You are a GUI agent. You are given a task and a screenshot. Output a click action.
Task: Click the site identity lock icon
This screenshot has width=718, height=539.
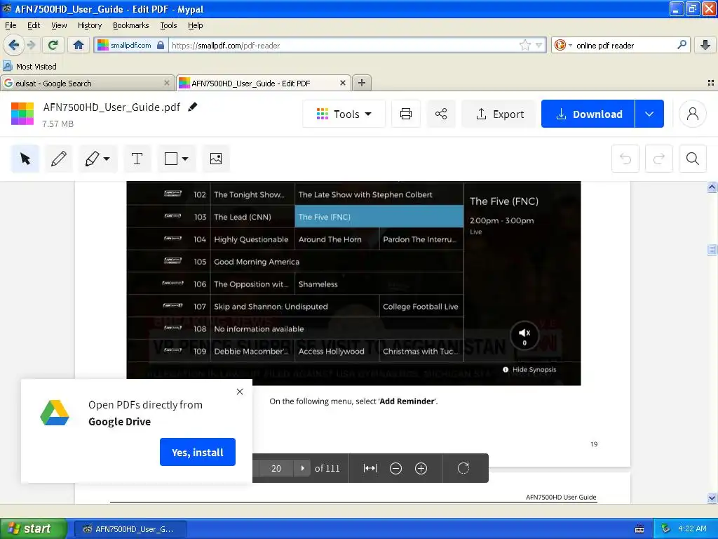161,45
